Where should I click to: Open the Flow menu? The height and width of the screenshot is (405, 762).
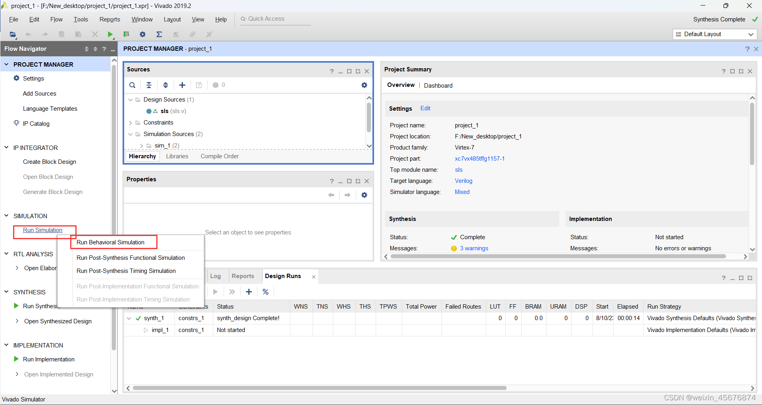click(56, 19)
